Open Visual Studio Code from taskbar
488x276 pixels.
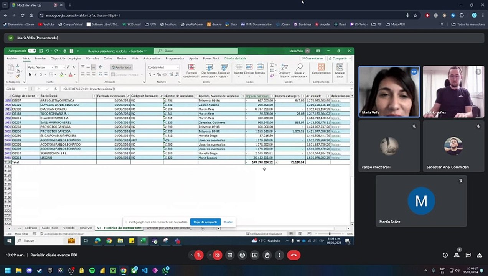(x=144, y=271)
